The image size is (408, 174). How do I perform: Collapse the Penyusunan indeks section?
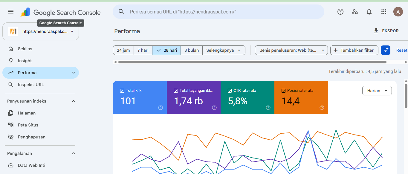pos(74,101)
